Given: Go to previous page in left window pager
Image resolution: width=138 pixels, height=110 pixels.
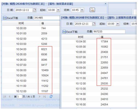Looking at the screenshot, I should pyautogui.click(x=10, y=96).
